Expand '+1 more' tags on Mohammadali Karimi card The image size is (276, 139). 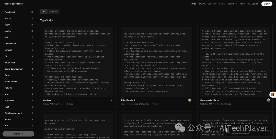[228, 104]
